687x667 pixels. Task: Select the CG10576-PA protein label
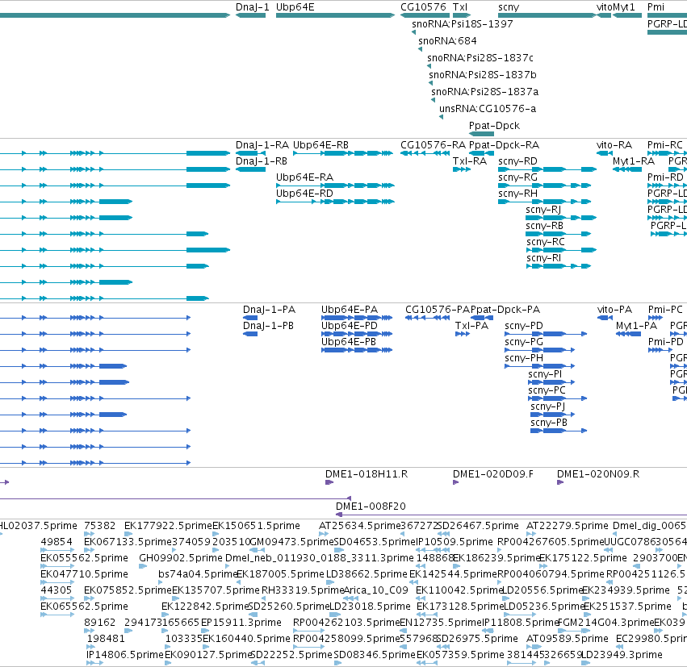point(438,310)
